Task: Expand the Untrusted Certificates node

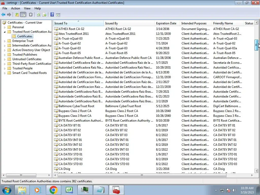Action: [x=5, y=59]
